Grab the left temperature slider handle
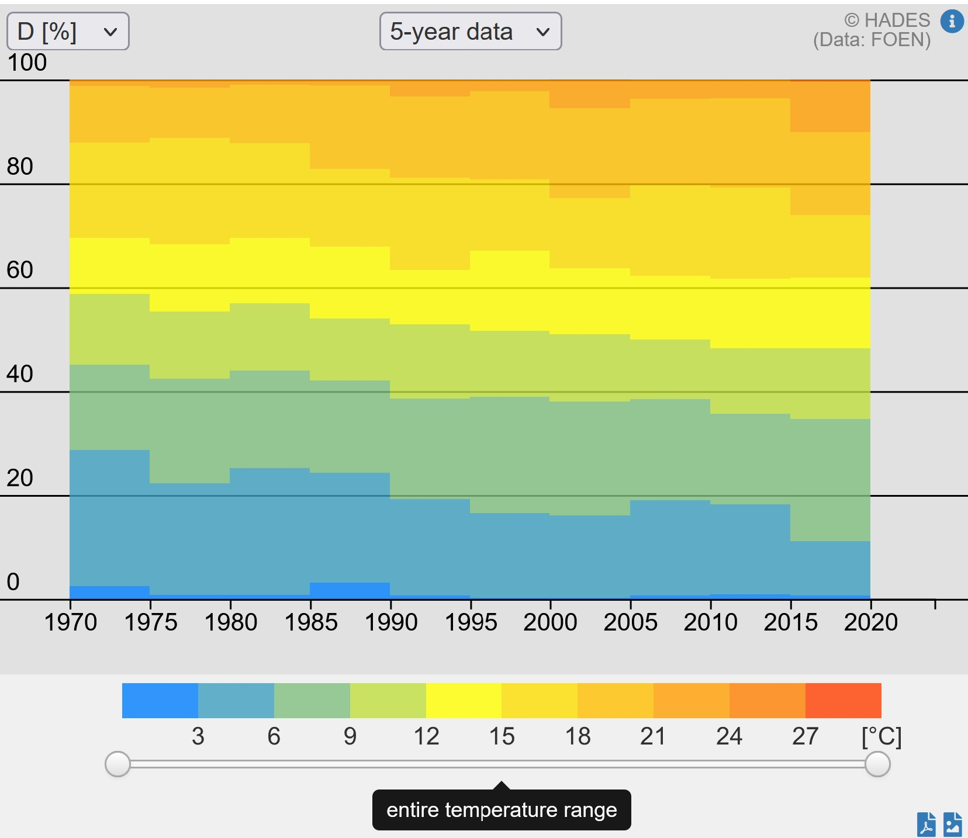The width and height of the screenshot is (968, 838). click(117, 764)
